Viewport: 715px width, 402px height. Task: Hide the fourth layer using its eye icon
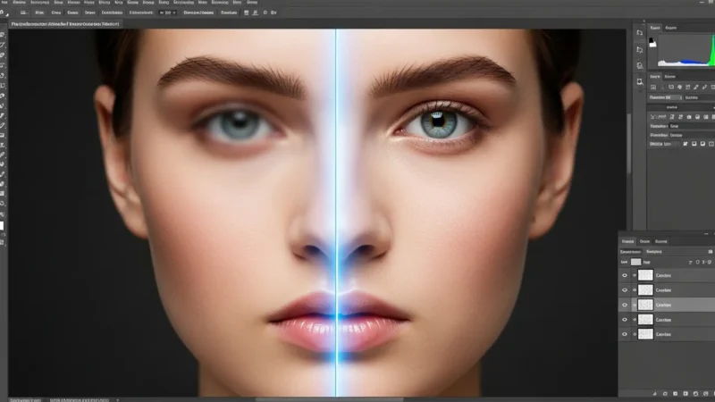[x=625, y=320]
